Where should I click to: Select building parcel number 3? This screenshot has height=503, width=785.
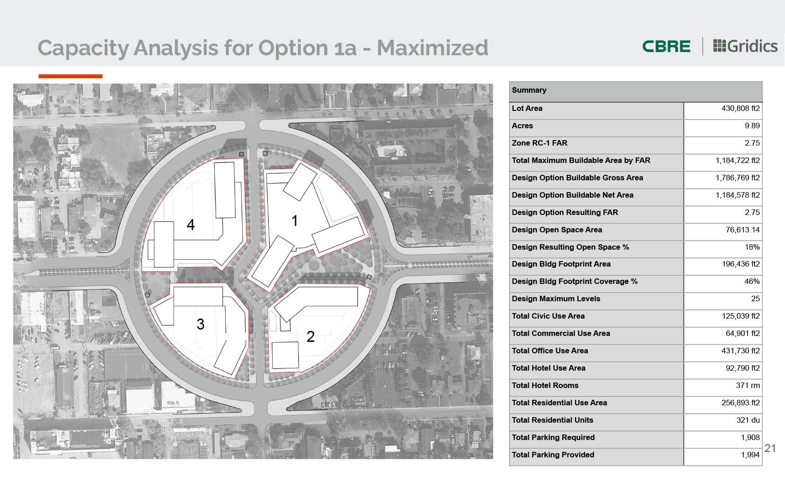coord(200,325)
